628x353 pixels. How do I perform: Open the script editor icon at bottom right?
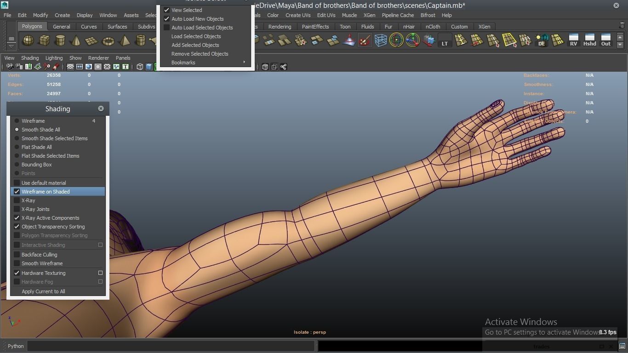tap(622, 346)
